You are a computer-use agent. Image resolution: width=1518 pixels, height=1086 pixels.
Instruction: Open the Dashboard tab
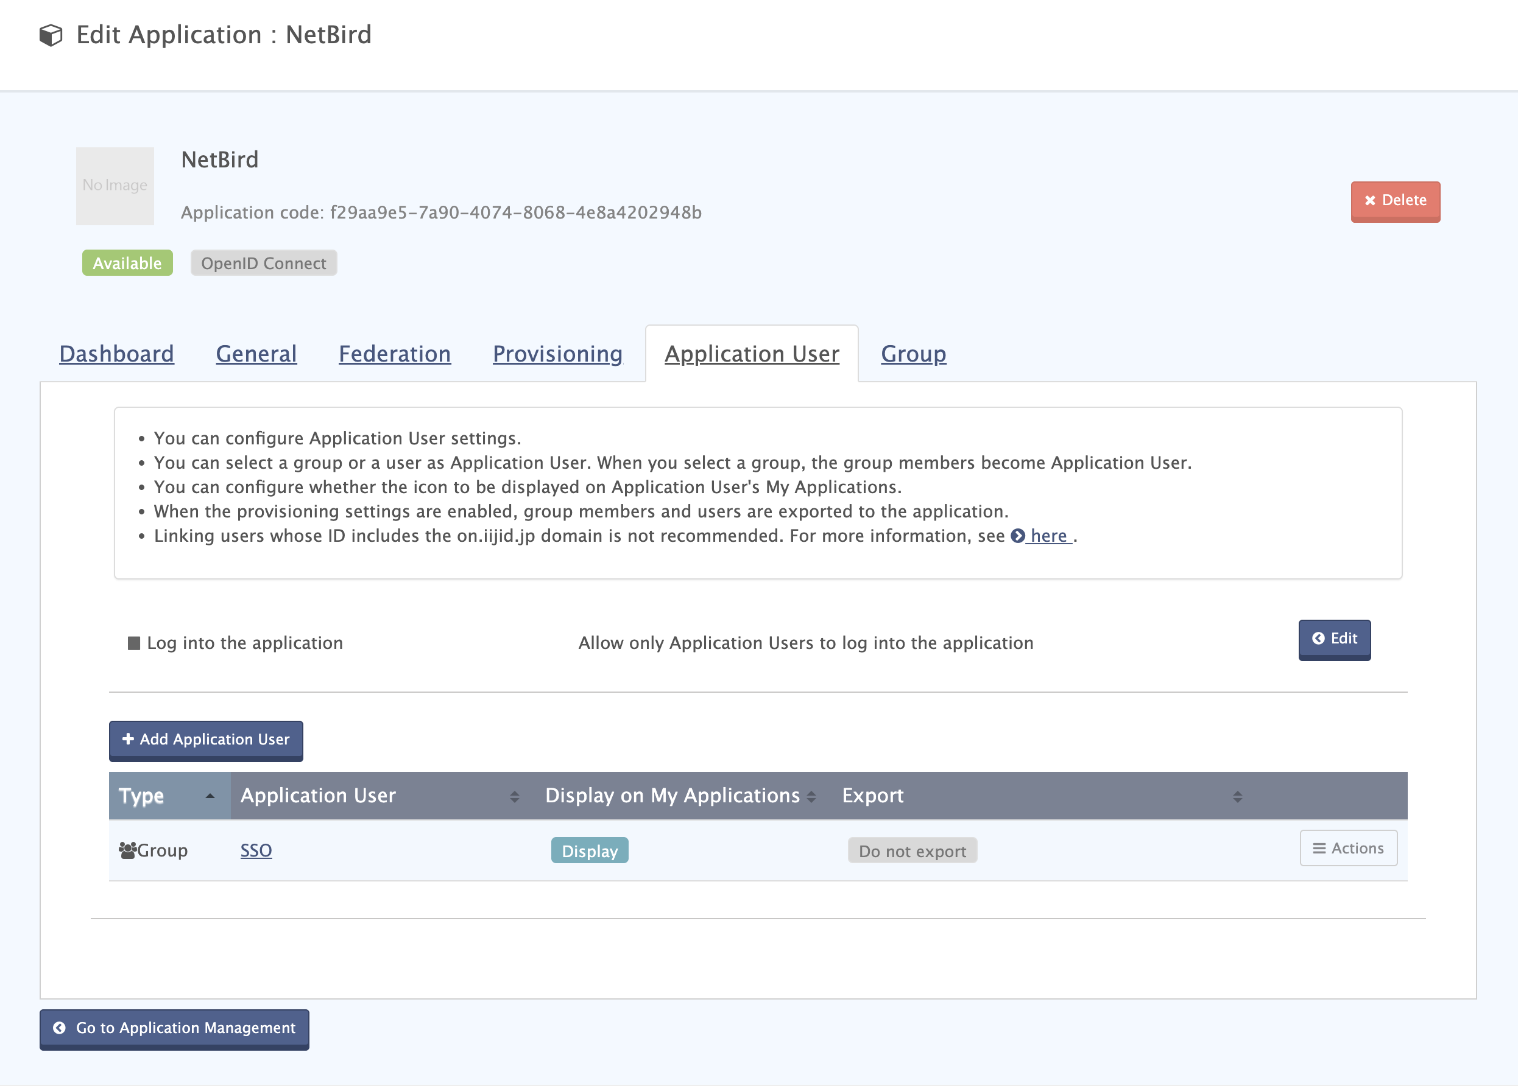(116, 354)
